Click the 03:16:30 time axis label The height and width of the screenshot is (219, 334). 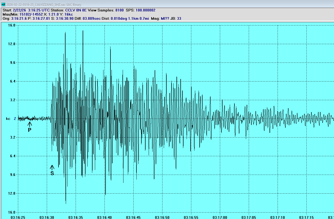pos(47,217)
